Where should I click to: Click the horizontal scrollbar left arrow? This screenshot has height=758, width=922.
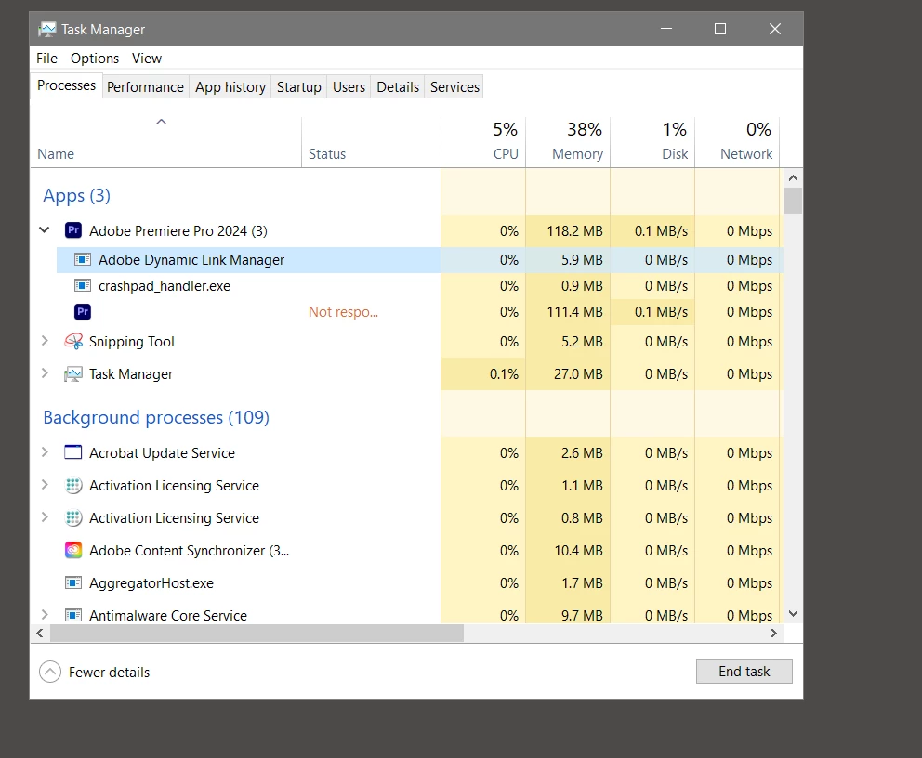[40, 633]
